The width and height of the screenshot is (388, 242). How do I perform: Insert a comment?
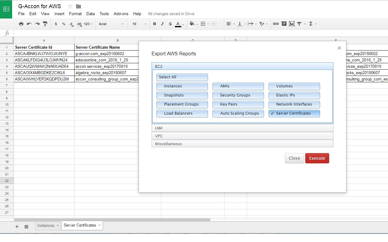[284, 24]
